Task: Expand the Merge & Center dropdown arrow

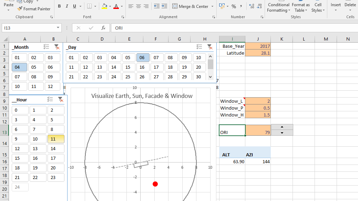Action: coord(212,7)
